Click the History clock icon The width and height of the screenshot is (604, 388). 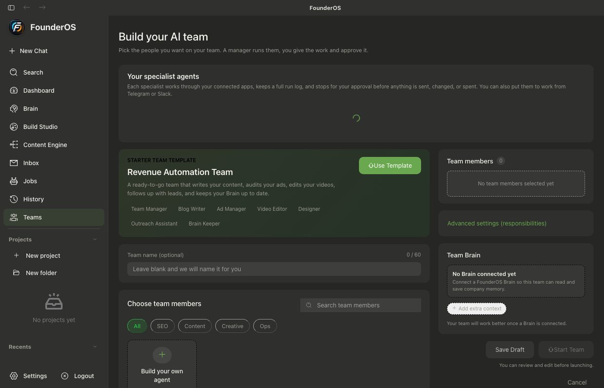(14, 199)
